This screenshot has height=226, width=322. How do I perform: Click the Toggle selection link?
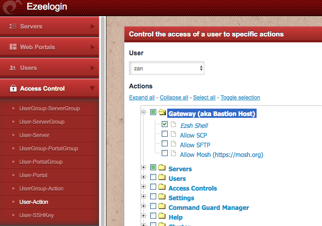(x=240, y=98)
